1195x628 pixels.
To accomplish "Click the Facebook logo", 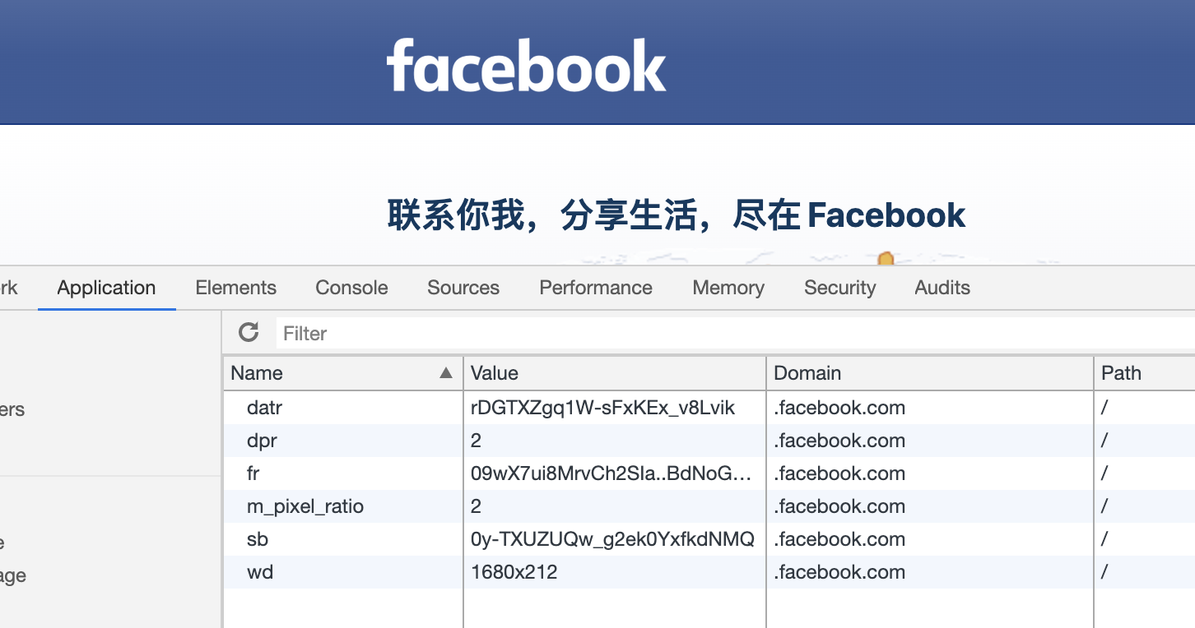I will tap(527, 65).
